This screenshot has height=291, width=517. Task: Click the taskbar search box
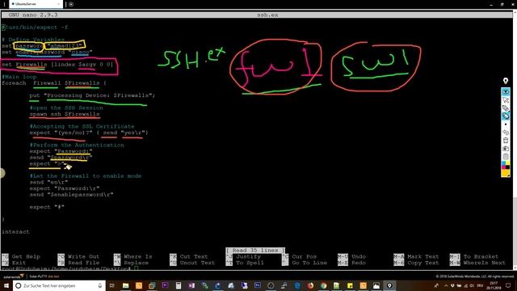(59, 285)
